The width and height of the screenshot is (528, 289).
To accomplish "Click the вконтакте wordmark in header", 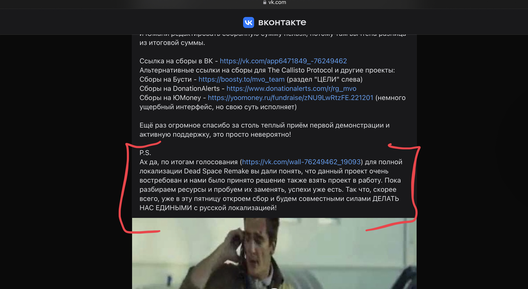I will click(x=282, y=22).
